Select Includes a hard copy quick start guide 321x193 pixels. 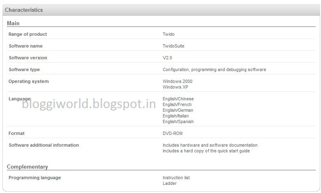(x=206, y=151)
